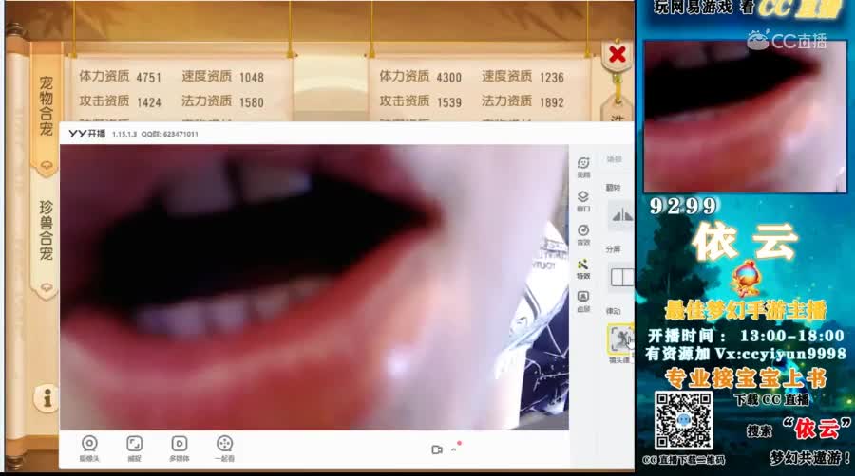This screenshot has height=476, width=855.
Task: Click the 攻击资质 1539 value
Action: point(448,102)
